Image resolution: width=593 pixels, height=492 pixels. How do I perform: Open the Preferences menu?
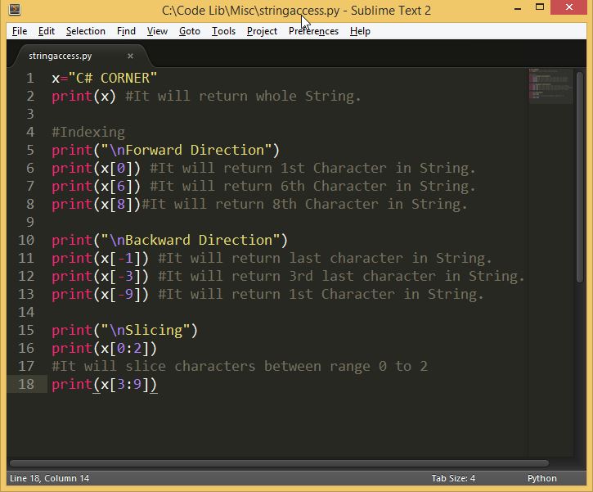point(313,31)
